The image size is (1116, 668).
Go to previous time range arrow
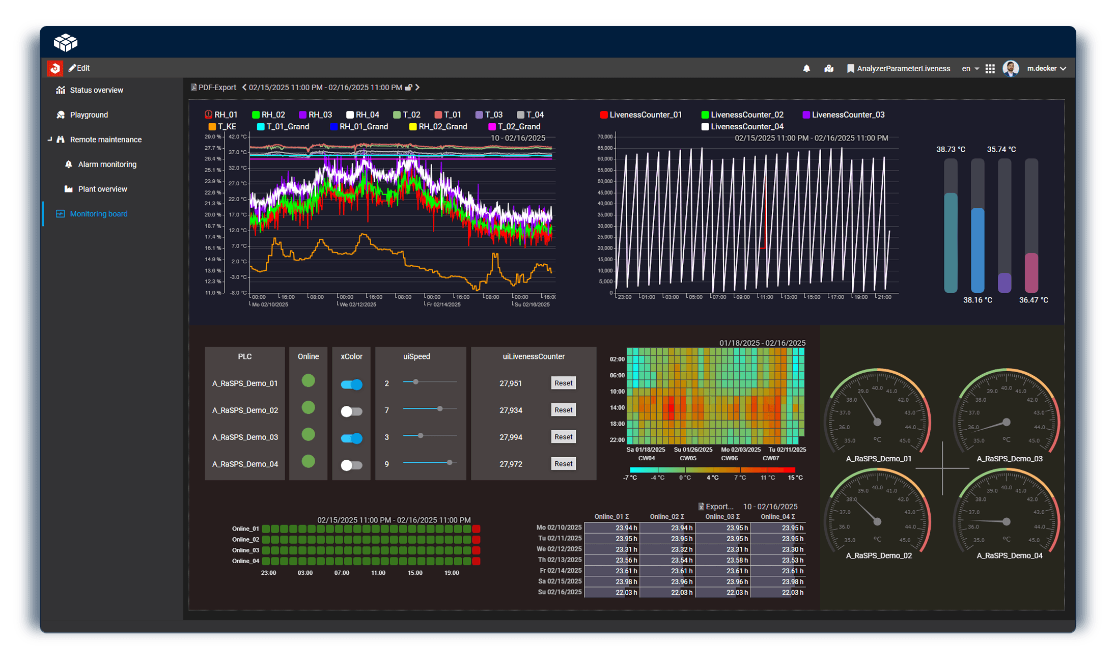coord(244,88)
